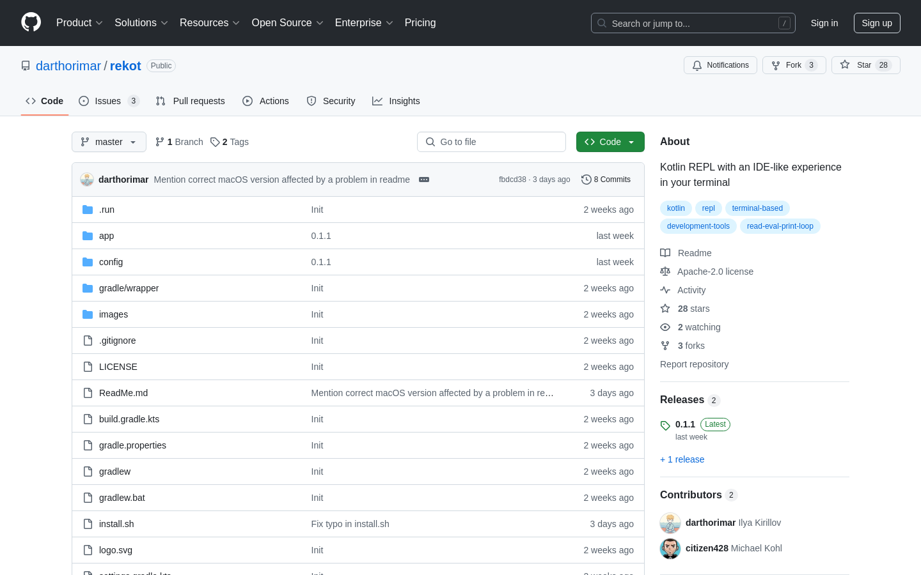Click the tags icon next to 2 Tags
This screenshot has width=921, height=575.
coord(215,142)
